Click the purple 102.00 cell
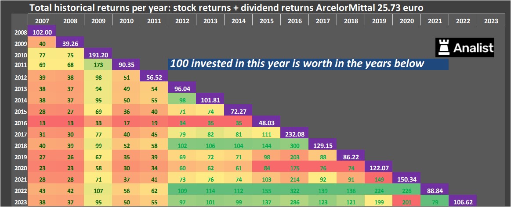 click(42, 32)
